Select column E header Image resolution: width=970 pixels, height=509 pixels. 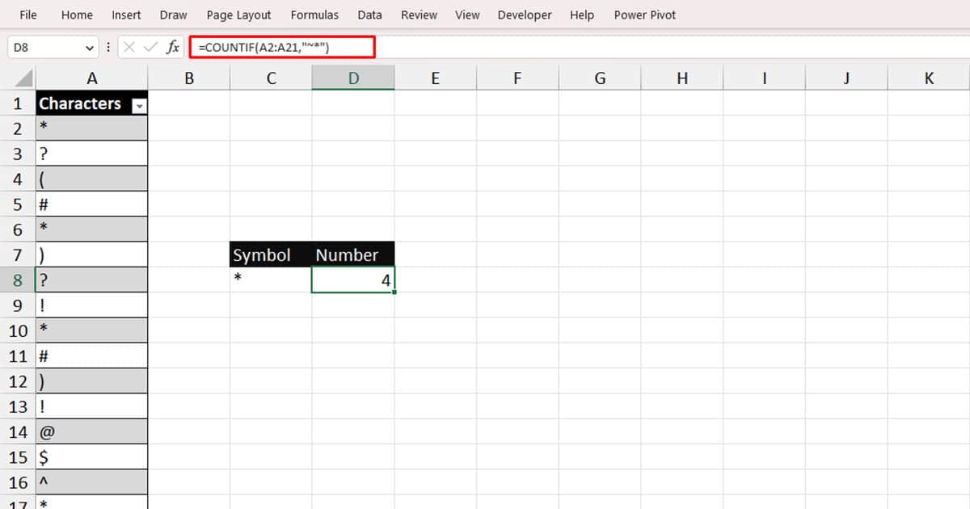coord(435,78)
